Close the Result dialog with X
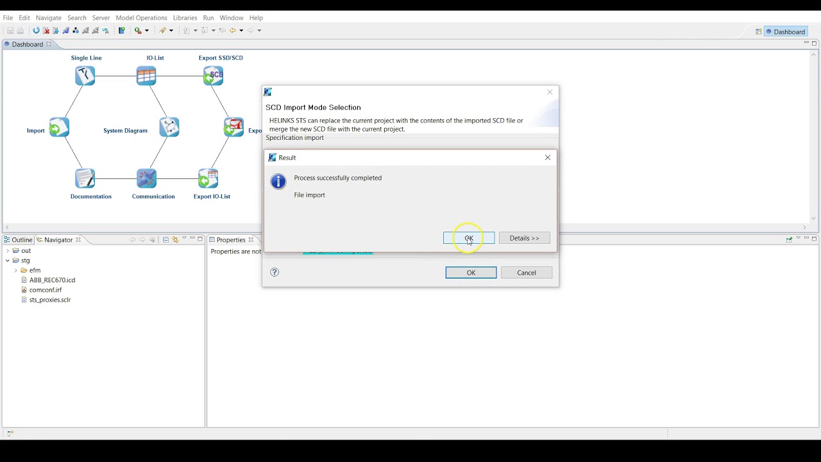 (548, 157)
